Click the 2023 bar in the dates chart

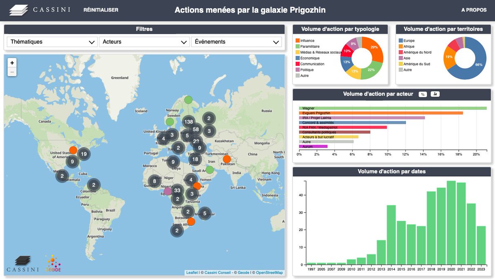(481, 245)
